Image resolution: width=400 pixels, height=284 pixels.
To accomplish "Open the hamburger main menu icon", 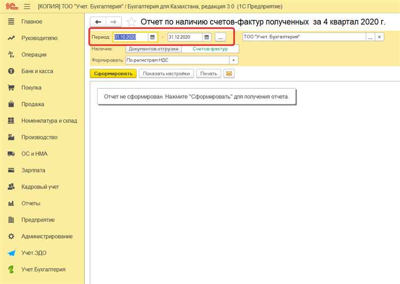I will coord(27,6).
